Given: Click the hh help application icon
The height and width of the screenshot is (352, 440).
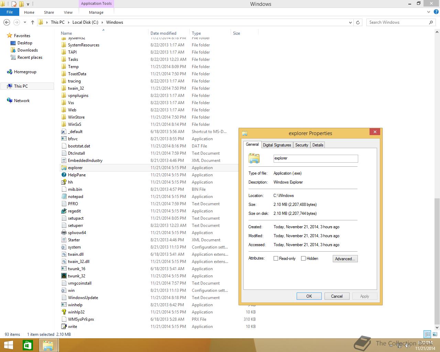Looking at the screenshot, I should coord(64,182).
